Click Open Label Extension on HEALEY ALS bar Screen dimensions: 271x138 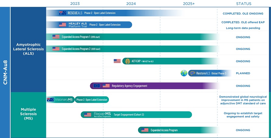(110, 25)
